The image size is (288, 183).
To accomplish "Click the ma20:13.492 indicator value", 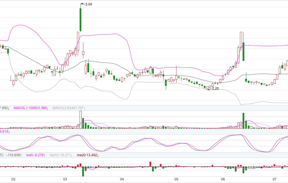I will 88,155.
